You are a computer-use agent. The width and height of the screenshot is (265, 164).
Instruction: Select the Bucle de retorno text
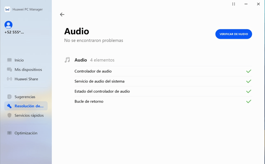click(x=89, y=102)
